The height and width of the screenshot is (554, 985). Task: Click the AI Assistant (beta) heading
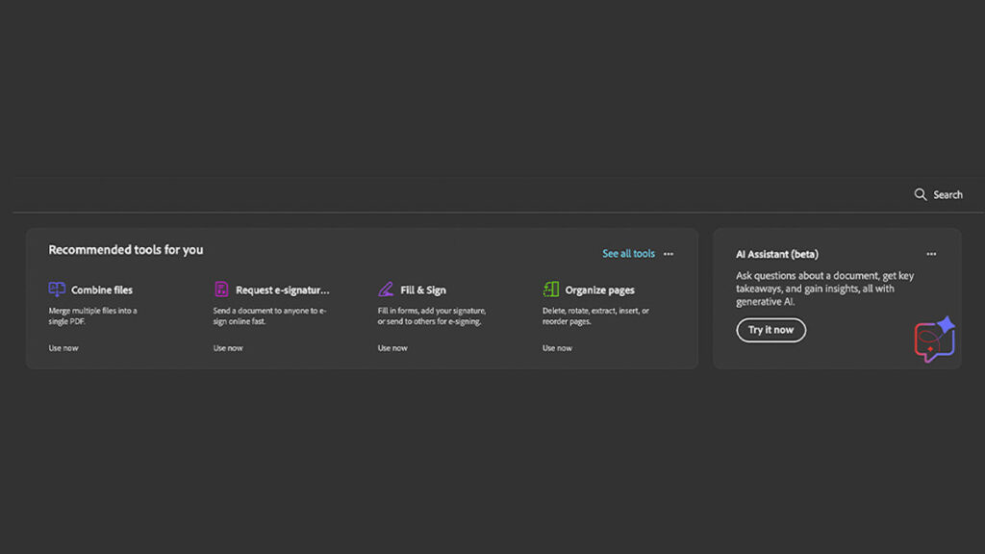point(777,254)
